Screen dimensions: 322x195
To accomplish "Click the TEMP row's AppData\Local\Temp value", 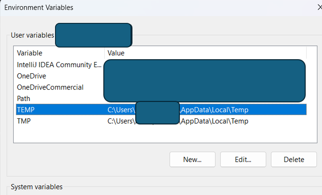I will click(214, 110).
